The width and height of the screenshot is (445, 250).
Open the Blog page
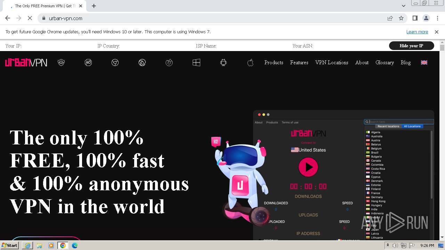point(406,62)
